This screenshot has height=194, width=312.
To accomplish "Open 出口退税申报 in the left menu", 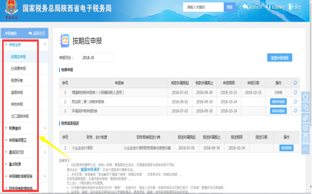I will click(20, 116).
